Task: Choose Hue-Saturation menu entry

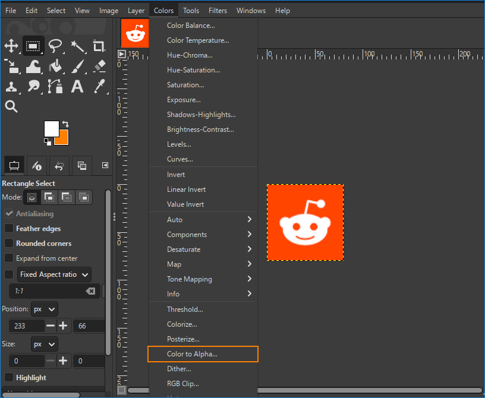Action: (203, 70)
